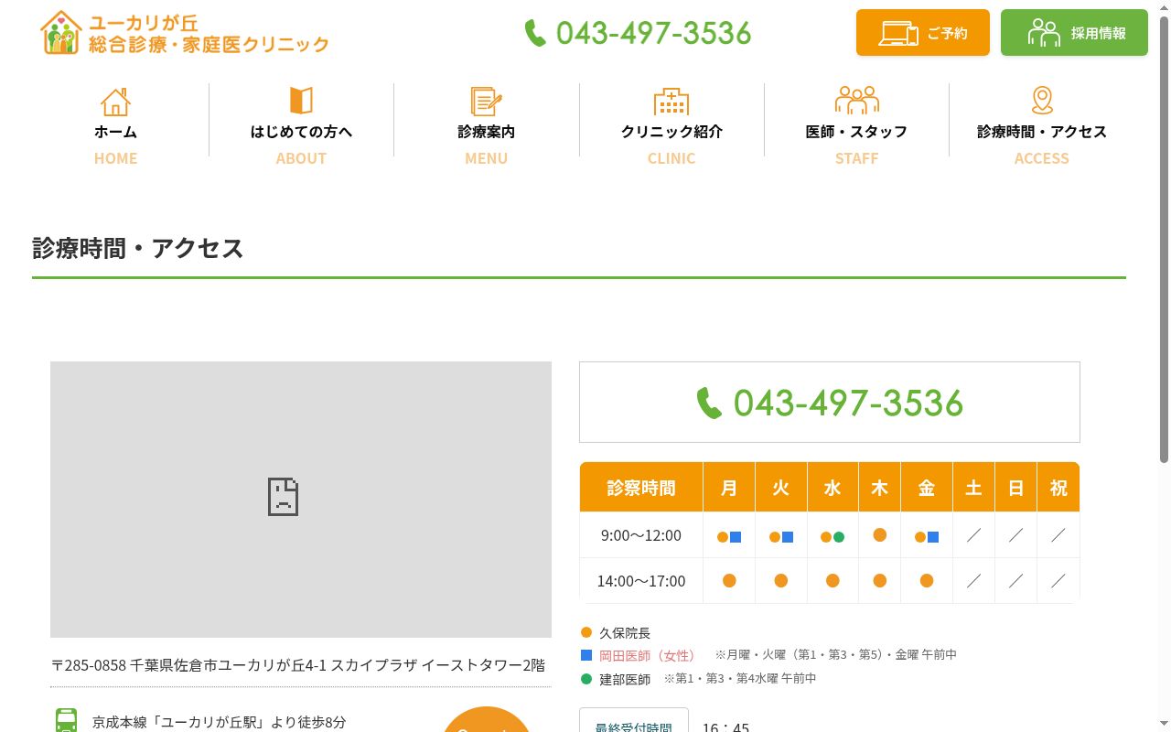1171x732 pixels.
Task: Click the 祝 column header
Action: click(1058, 488)
